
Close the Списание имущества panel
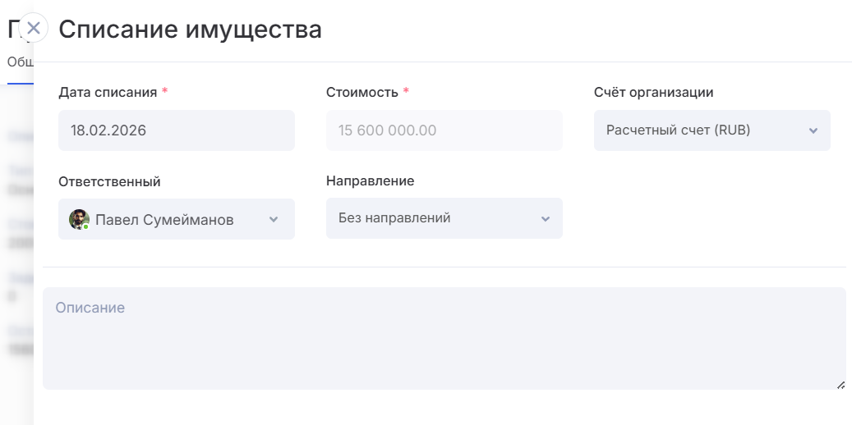coord(33,28)
